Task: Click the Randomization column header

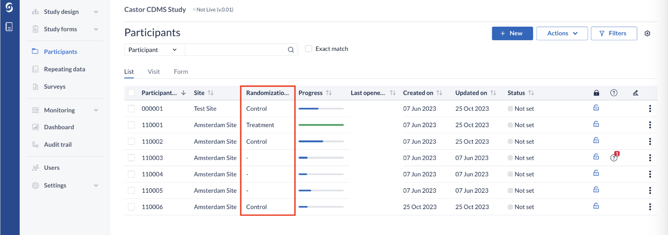Action: pyautogui.click(x=267, y=93)
